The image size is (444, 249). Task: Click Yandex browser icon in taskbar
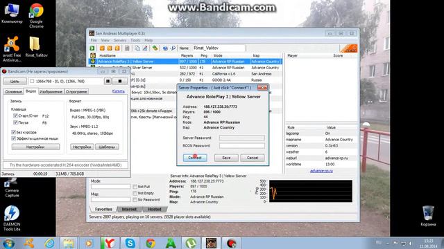110,243
